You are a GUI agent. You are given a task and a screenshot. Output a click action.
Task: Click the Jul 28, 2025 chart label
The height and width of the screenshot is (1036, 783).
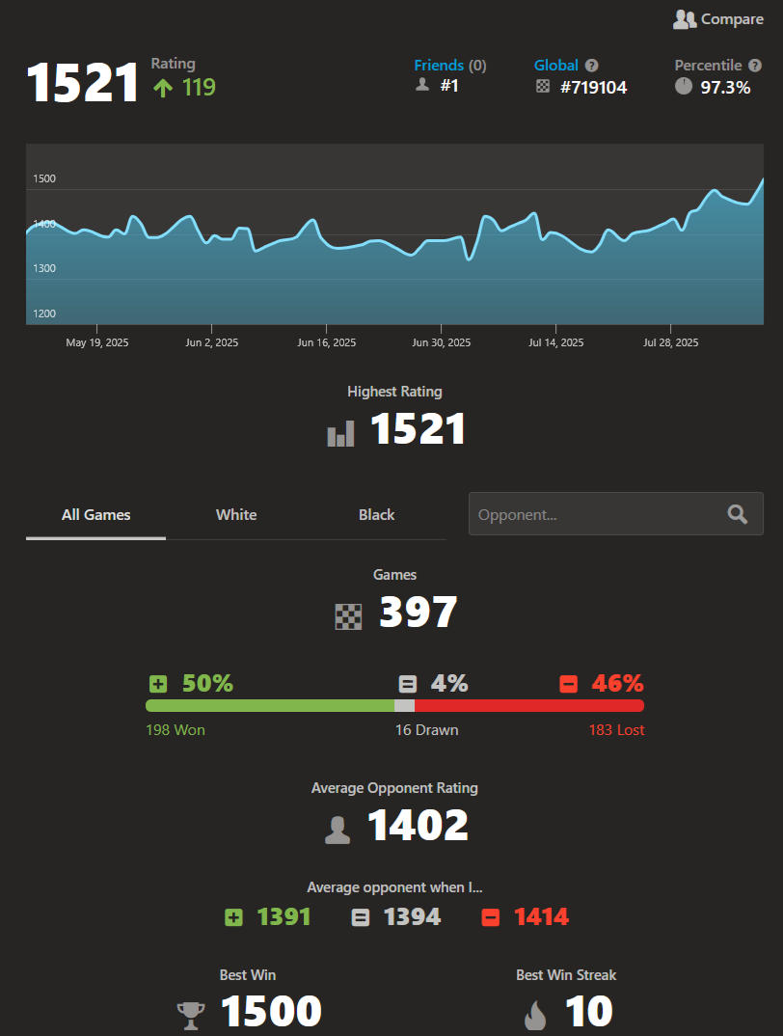click(671, 342)
